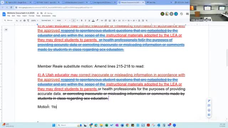Open the text align dropdown

[x=115, y=21]
